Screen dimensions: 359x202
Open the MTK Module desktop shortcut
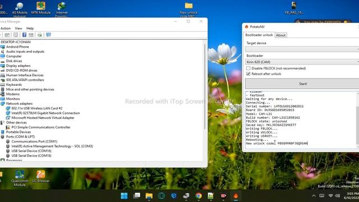tap(41, 8)
